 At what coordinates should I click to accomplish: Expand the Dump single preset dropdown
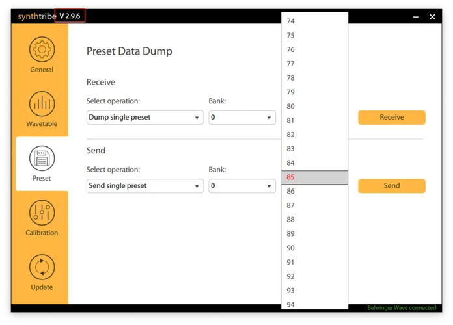coord(145,118)
